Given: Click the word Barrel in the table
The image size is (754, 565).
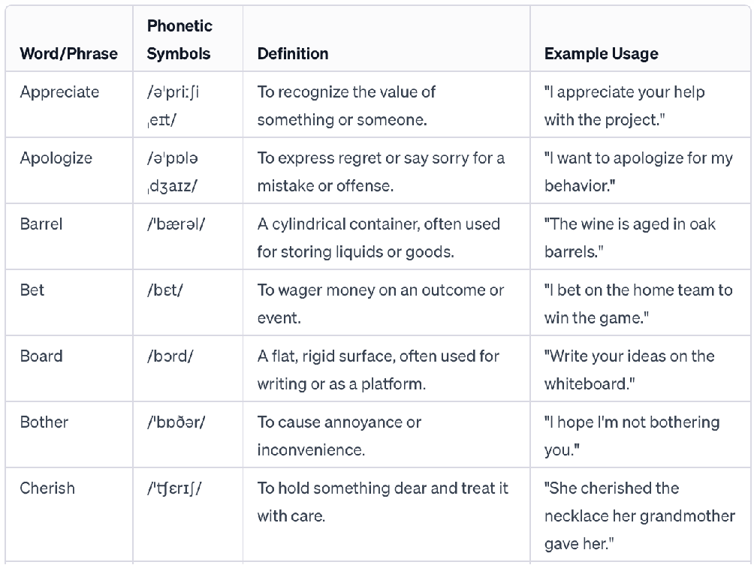Looking at the screenshot, I should tap(41, 224).
